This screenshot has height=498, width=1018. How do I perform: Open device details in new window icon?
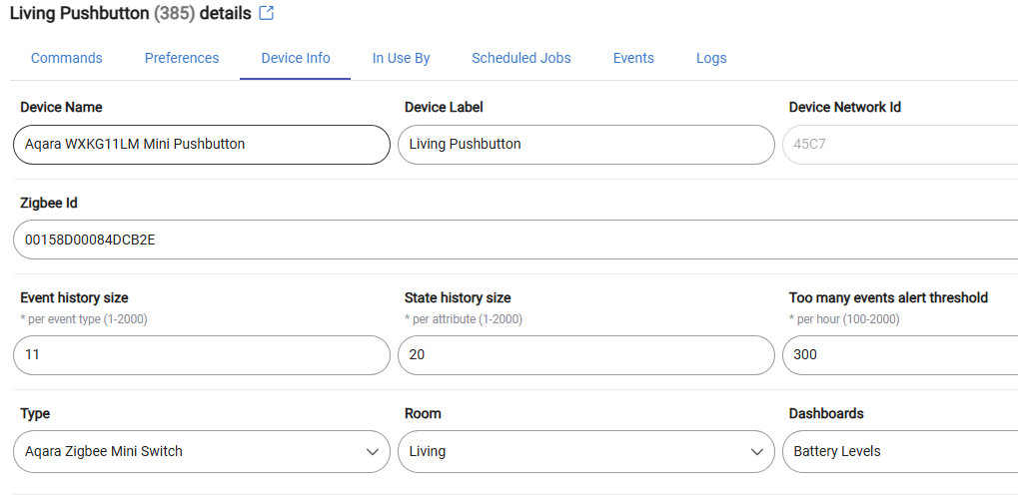coord(266,13)
